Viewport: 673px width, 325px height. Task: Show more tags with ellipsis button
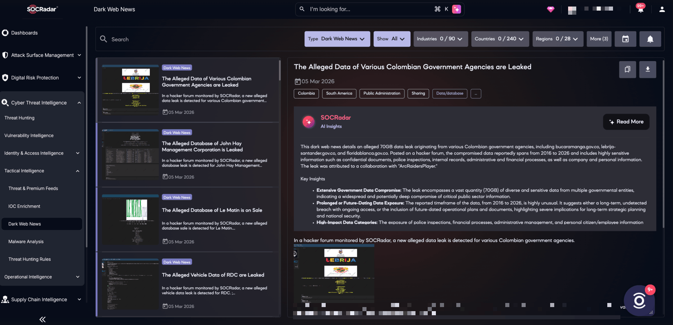[x=475, y=94]
